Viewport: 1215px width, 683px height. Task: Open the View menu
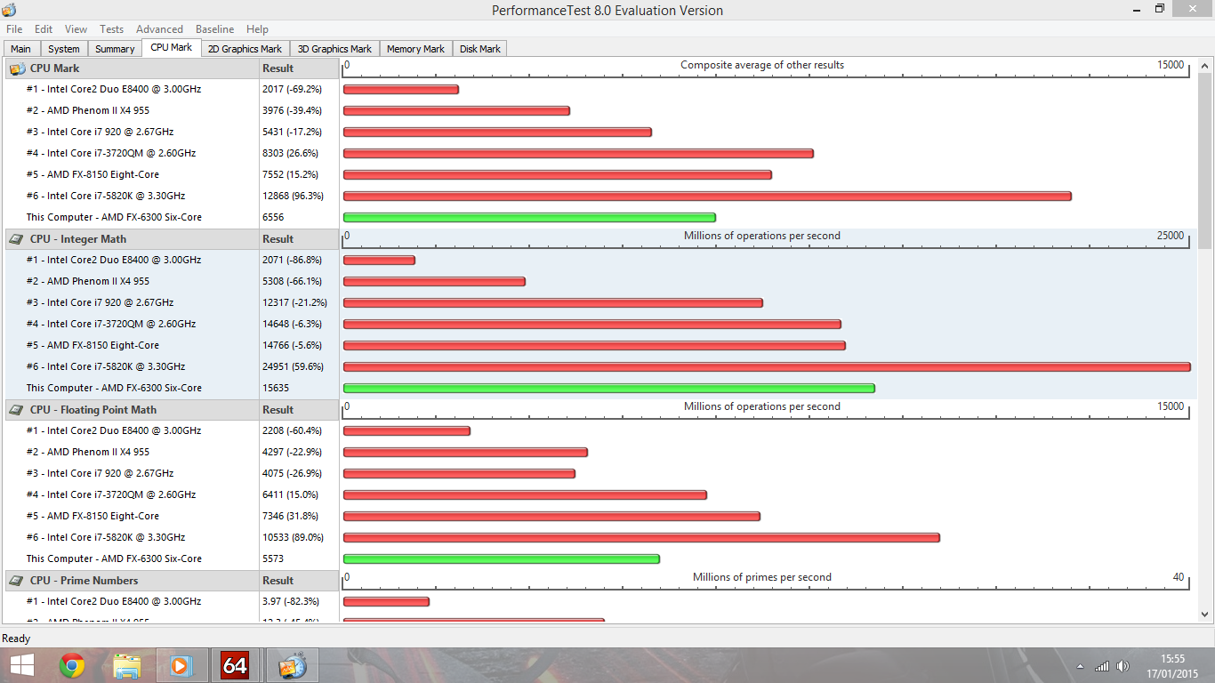point(76,29)
